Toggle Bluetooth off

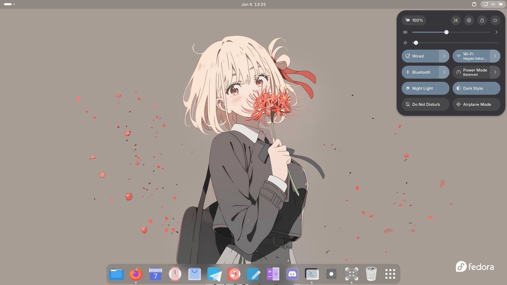420,72
